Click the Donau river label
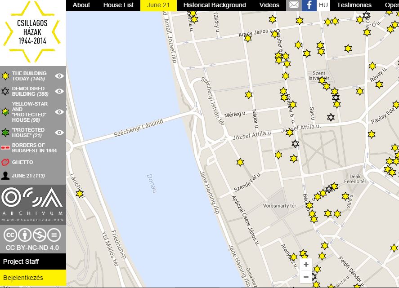Viewport: 399px width, 288px height. tap(152, 183)
